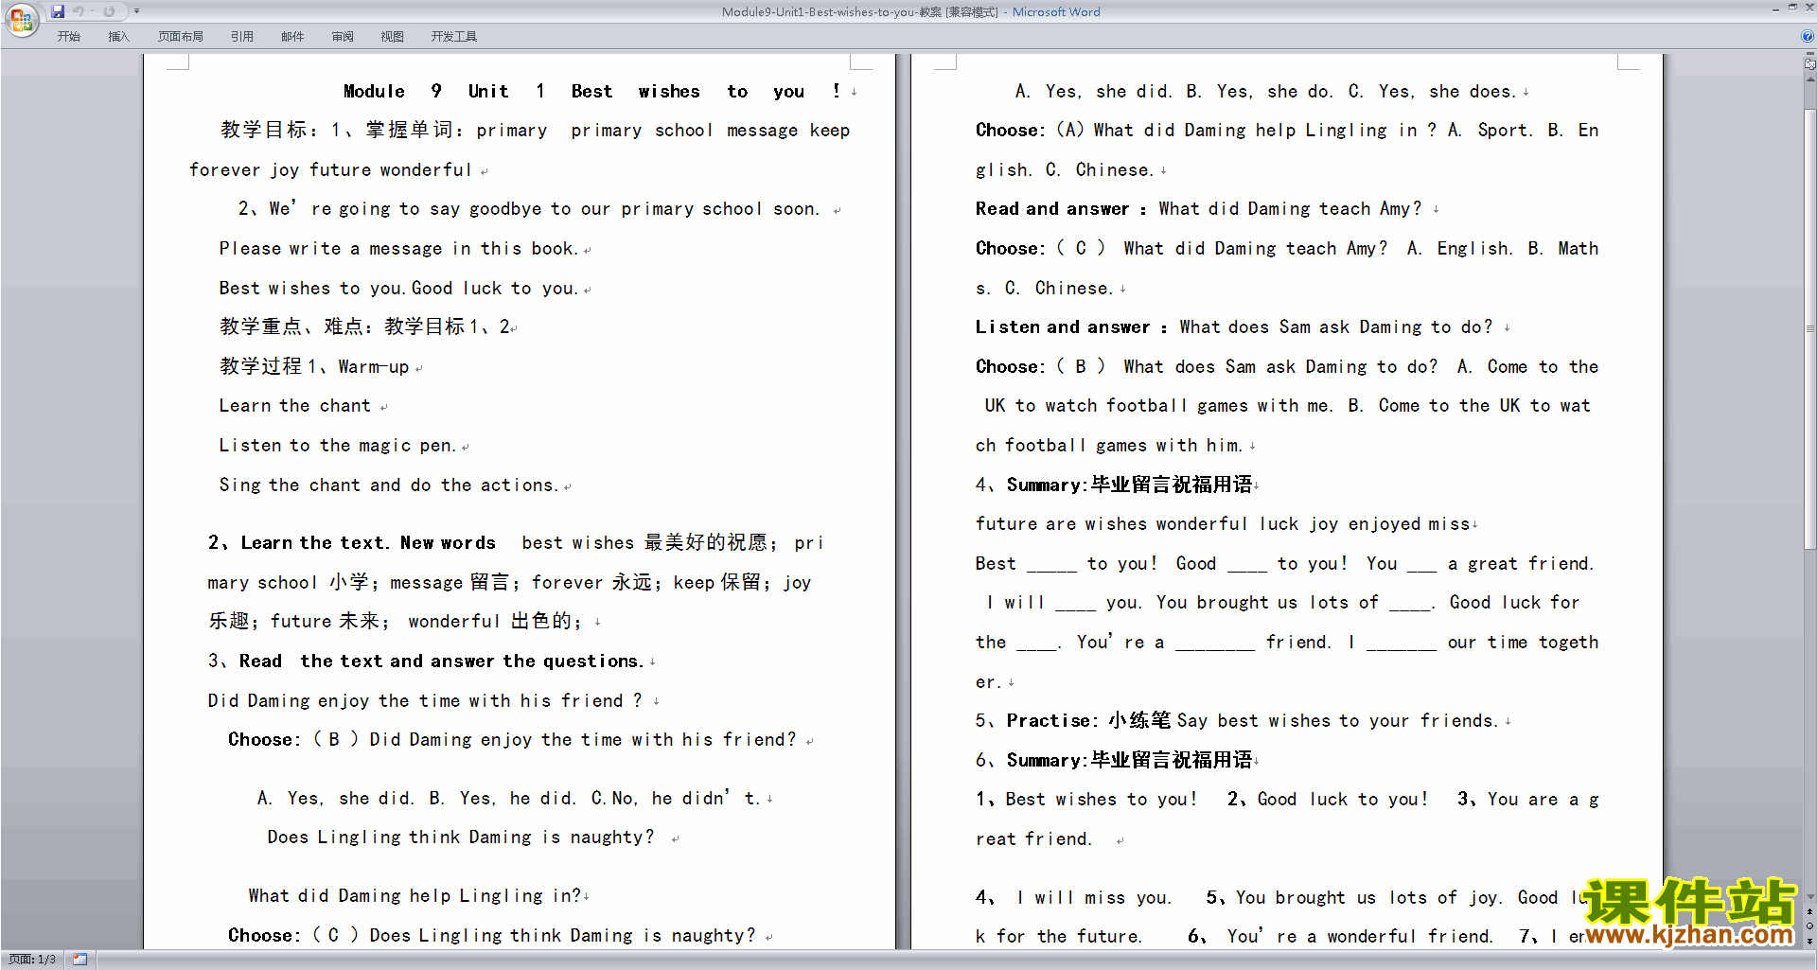This screenshot has height=970, width=1817.
Task: Open the 插入 ribbon tab
Action: click(118, 37)
